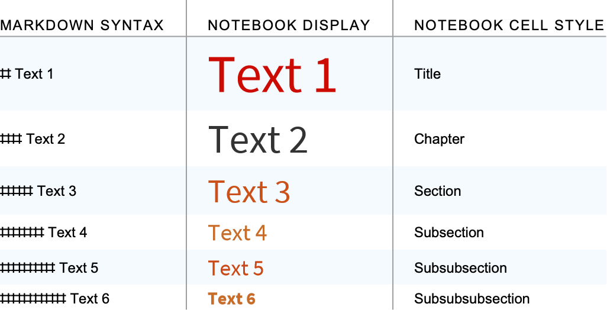Click the MARKDOWN SYNTAX column header
The image size is (607, 310).
click(x=82, y=25)
